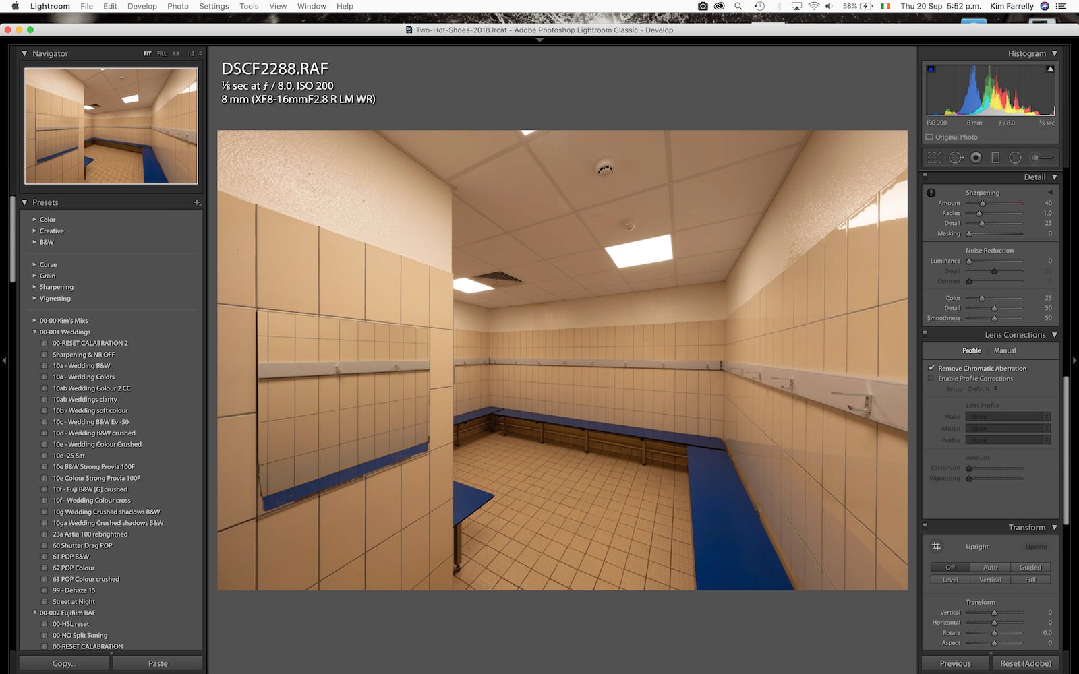This screenshot has width=1079, height=674.
Task: Open the Tools menu
Action: coord(249,6)
